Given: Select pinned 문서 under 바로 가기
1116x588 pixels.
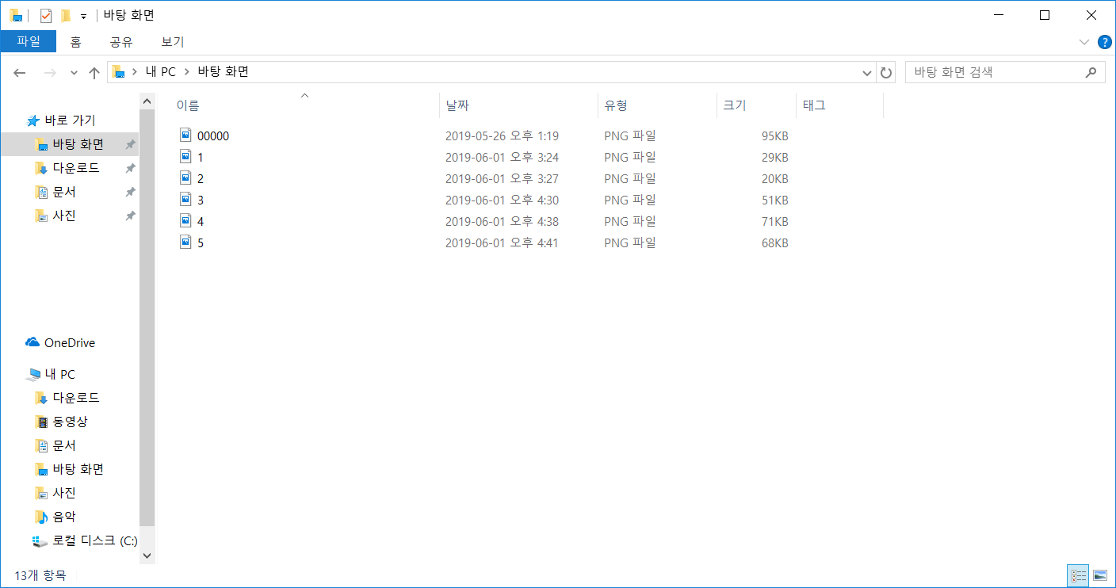Looking at the screenshot, I should point(64,192).
